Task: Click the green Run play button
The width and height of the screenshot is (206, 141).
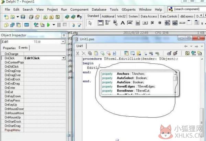Action: (x=48, y=25)
